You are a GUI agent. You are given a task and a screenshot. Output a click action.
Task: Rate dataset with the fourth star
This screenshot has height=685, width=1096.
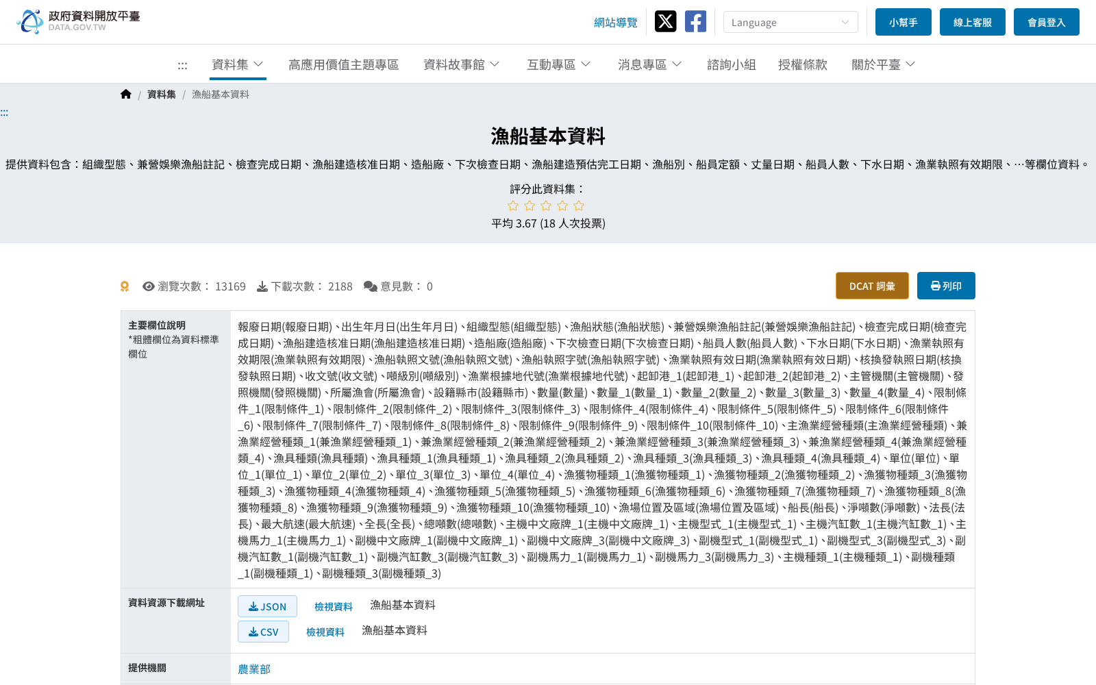pos(562,206)
